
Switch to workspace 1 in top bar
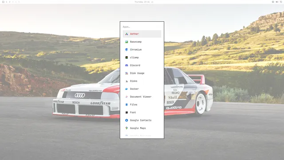(x=7, y=2)
